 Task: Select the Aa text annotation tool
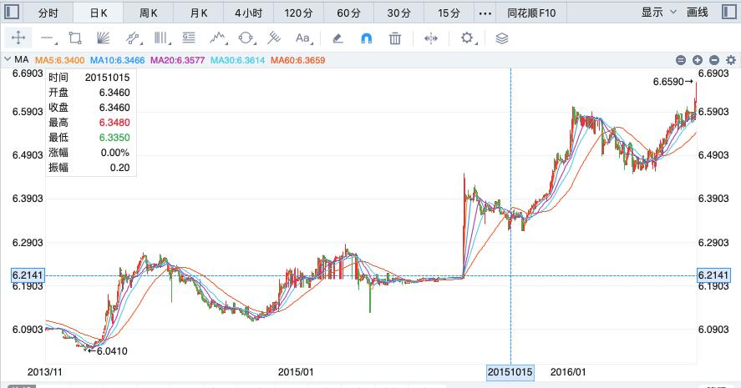click(303, 38)
